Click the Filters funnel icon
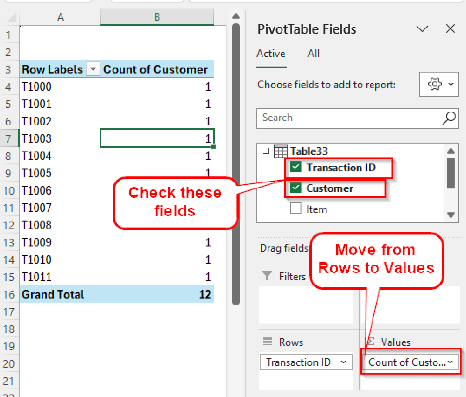Viewport: 466px width, 397px height. (267, 276)
